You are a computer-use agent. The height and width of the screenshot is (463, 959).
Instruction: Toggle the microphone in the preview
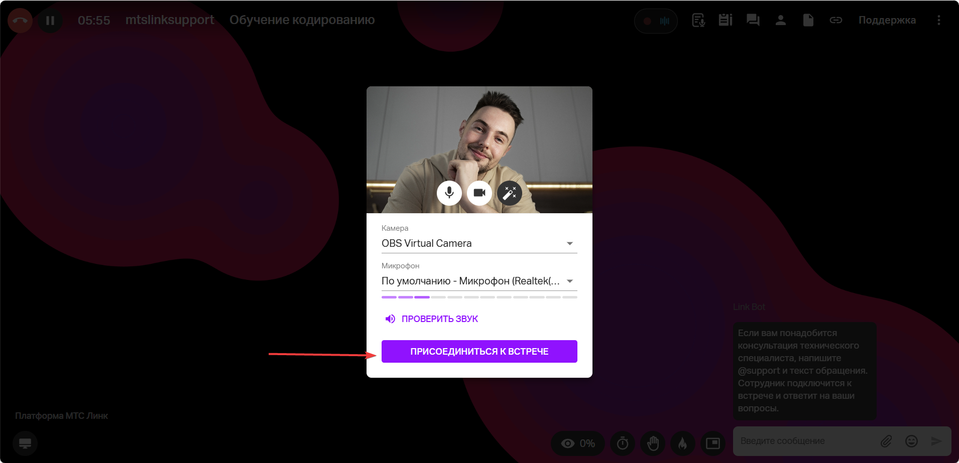[449, 193]
